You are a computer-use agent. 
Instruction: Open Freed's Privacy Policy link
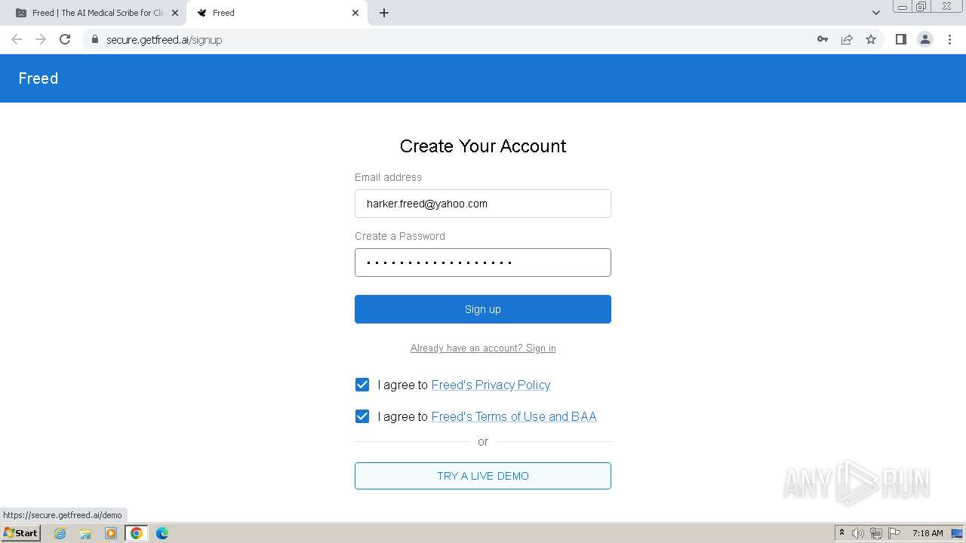click(491, 385)
